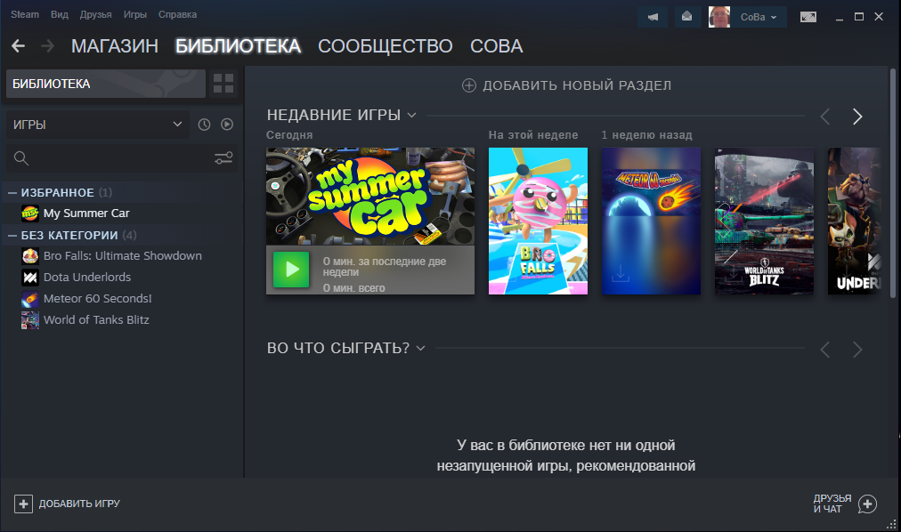Open the Meteor 60 Seconds cover art
The height and width of the screenshot is (532, 901).
click(651, 221)
